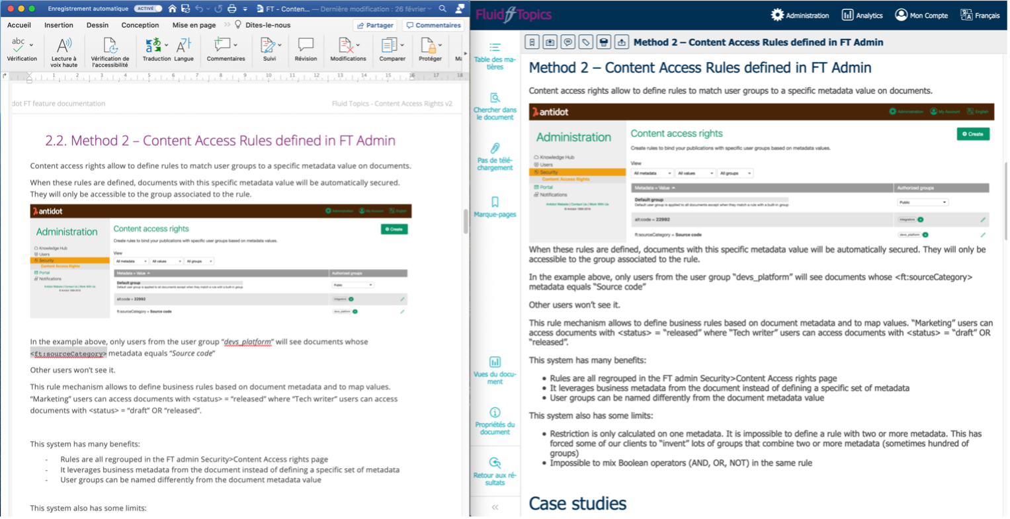Click Dites-le-nous help field
Viewport: 1010px width, 519px height.
(263, 25)
